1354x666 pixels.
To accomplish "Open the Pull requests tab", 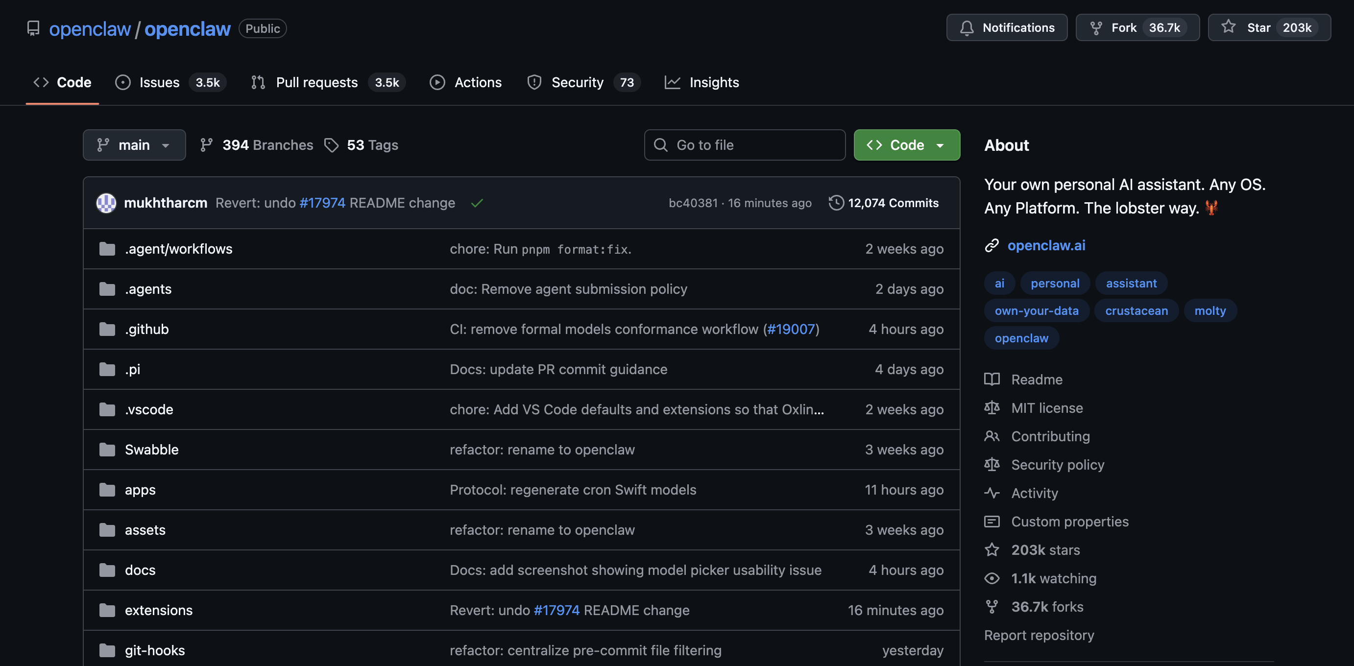I will tap(316, 82).
